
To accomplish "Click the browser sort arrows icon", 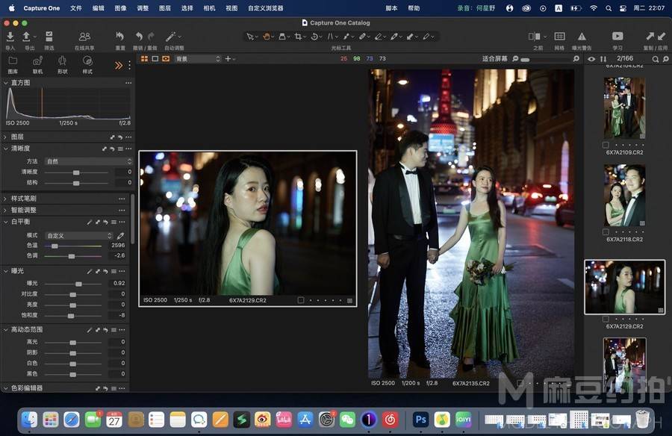I will point(603,59).
